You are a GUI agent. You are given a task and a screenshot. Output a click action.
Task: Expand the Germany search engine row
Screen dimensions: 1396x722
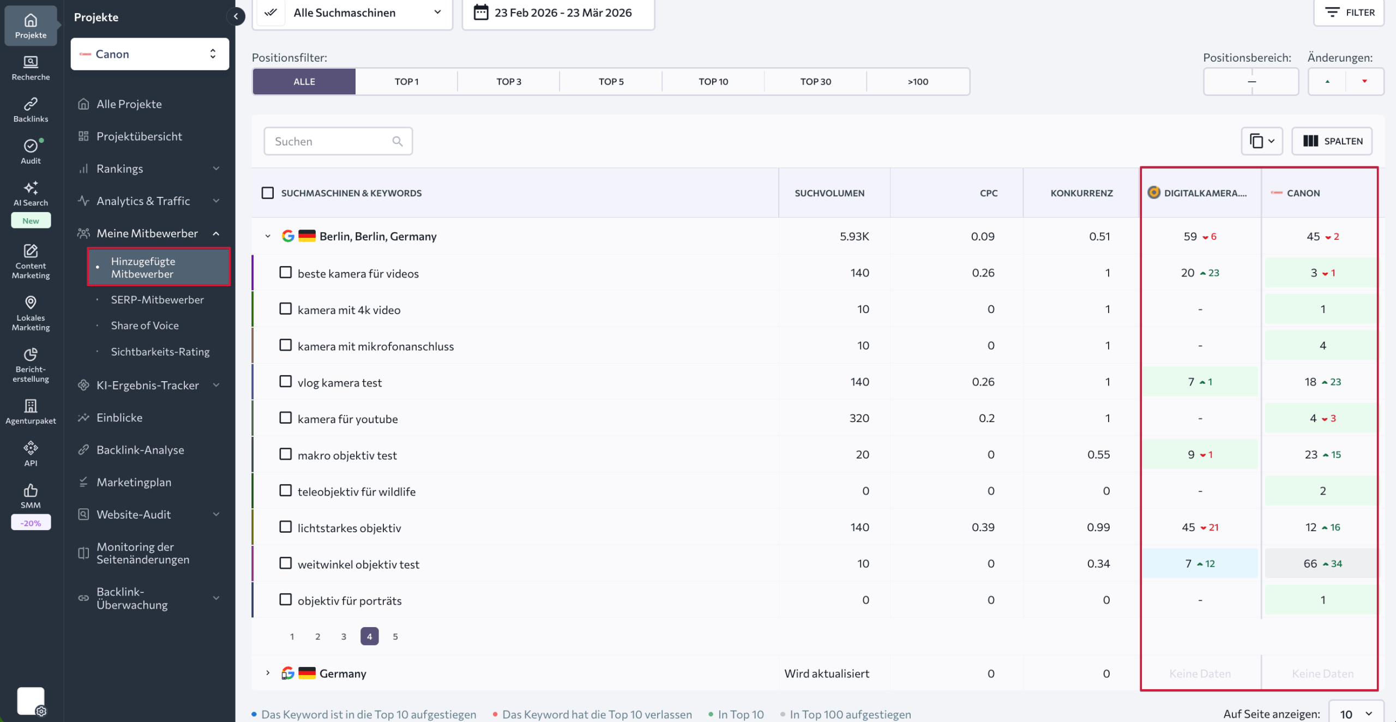(x=268, y=673)
